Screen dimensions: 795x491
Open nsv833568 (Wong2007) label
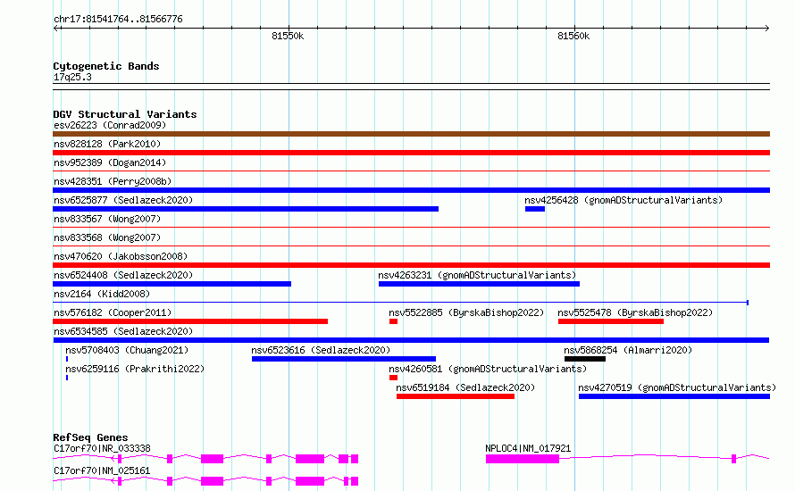(x=107, y=237)
